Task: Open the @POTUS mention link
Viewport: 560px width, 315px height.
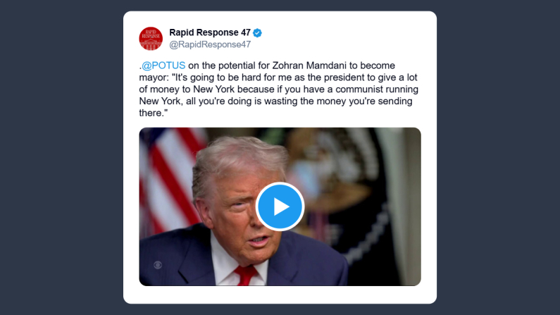Action: (x=163, y=66)
